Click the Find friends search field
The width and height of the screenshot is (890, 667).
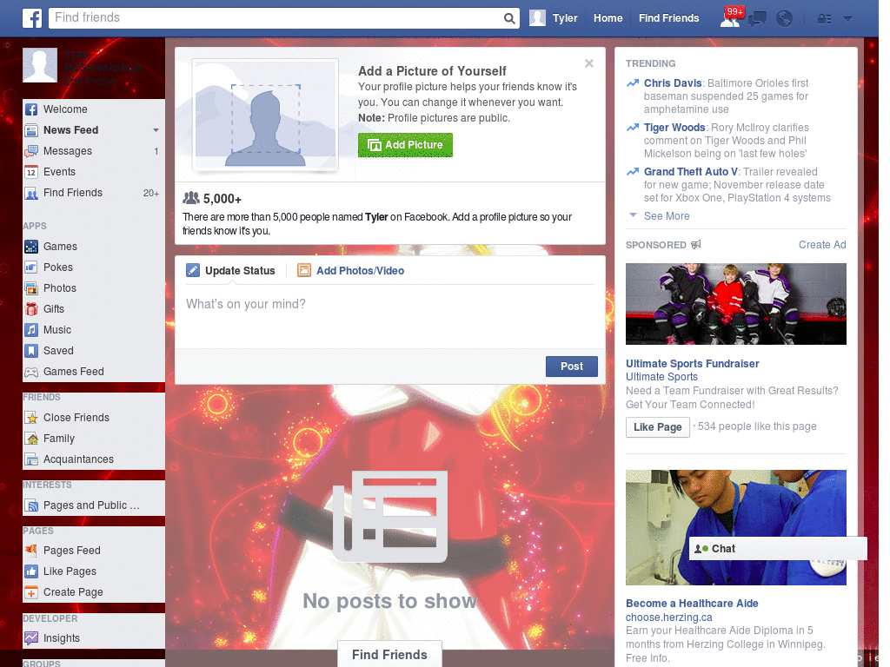tap(276, 18)
